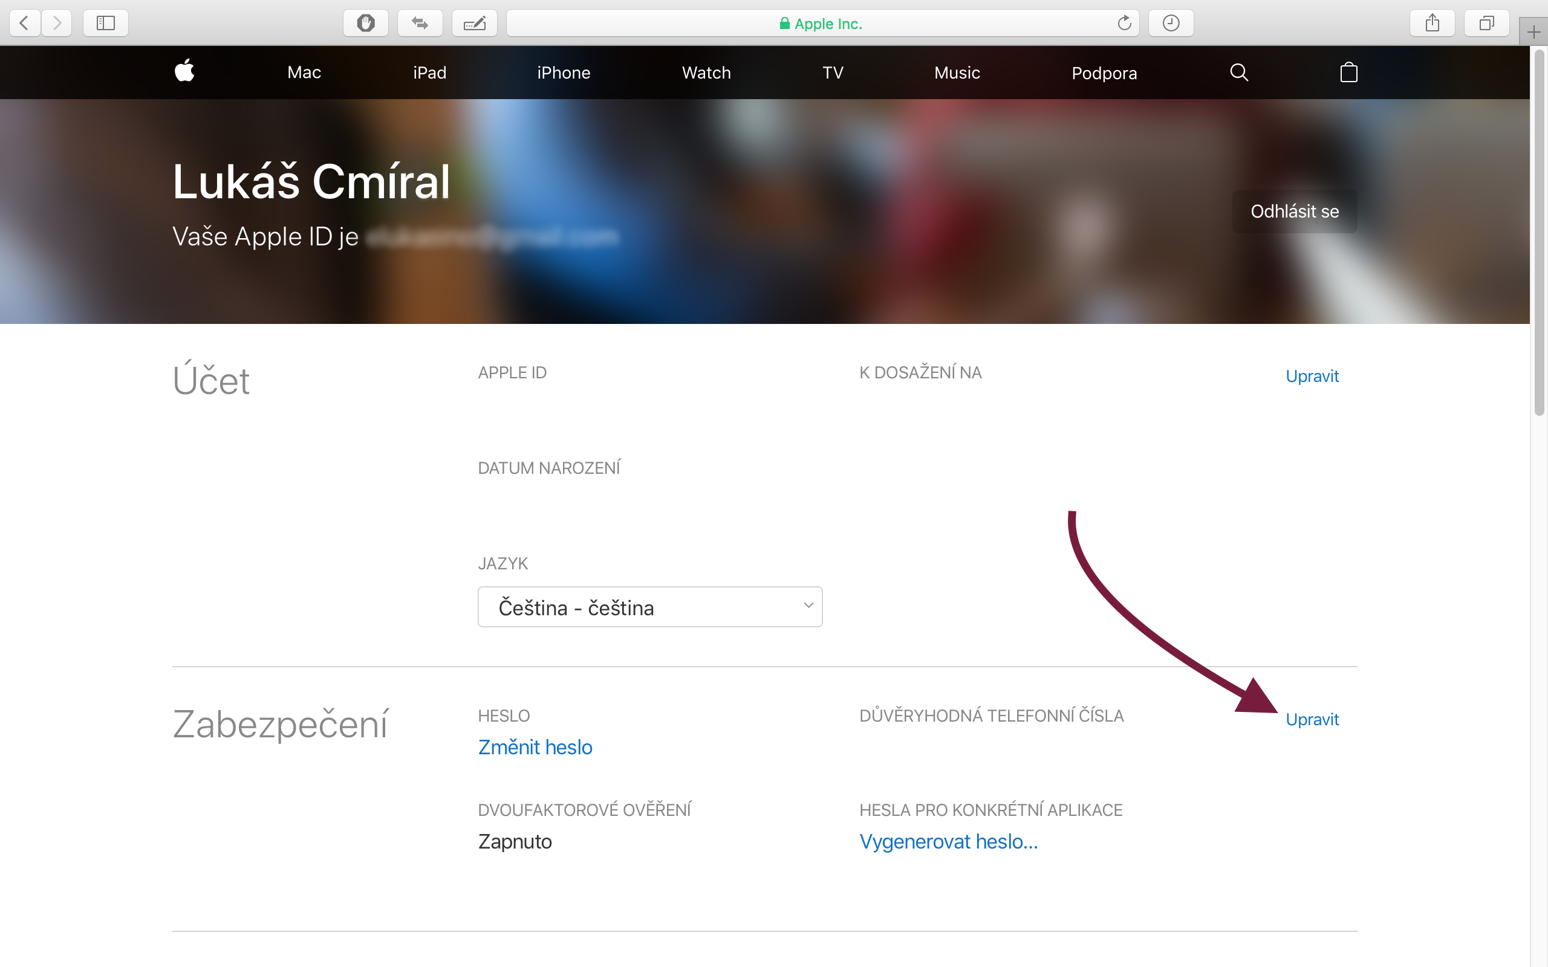Click the Share toolbar icon
The image size is (1548, 967).
click(x=1433, y=23)
